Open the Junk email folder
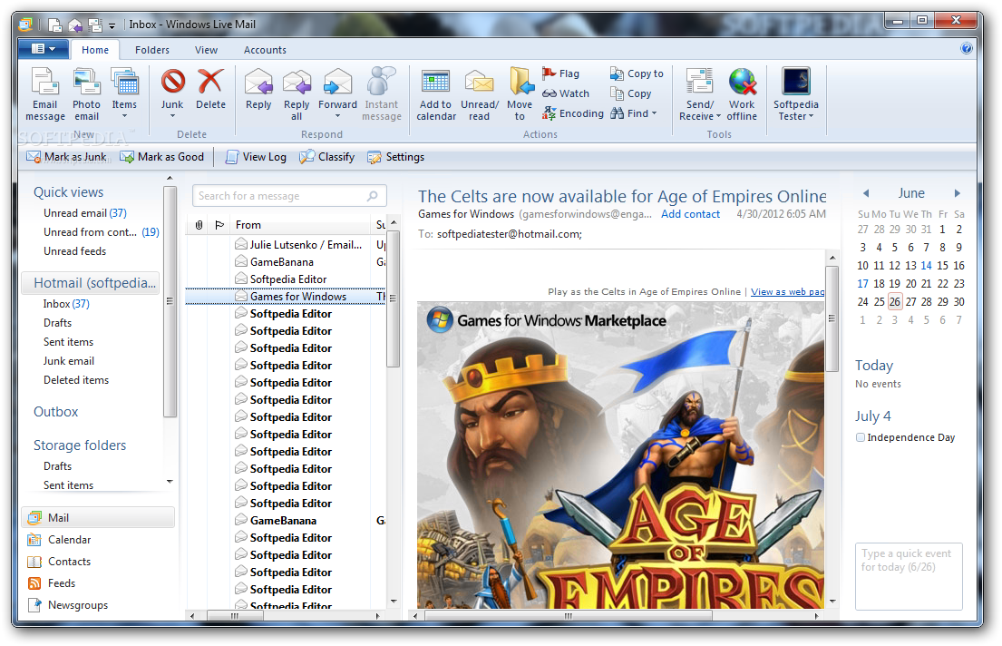Screen dimensions: 1002x646 [x=68, y=361]
